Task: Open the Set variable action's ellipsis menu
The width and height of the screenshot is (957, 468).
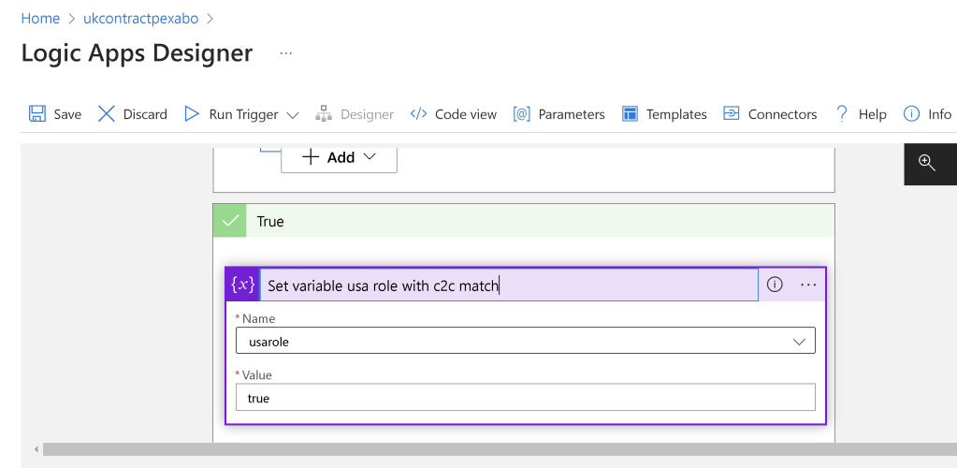Action: pos(808,285)
